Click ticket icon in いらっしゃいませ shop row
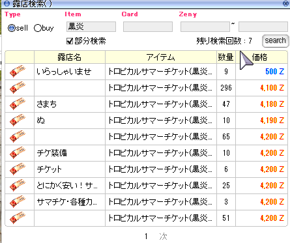This screenshot has width=290, height=243. coord(18,71)
